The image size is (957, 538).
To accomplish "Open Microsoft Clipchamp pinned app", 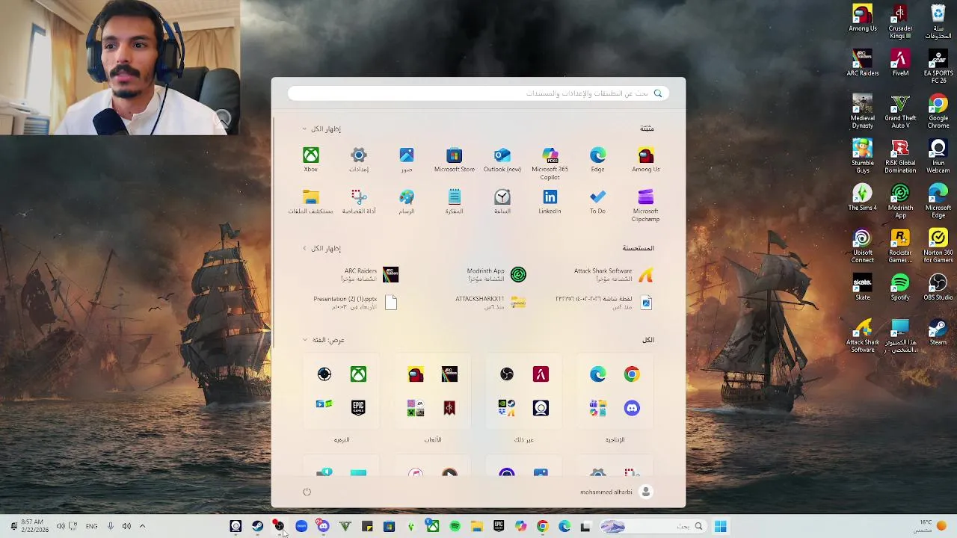I will point(646,205).
